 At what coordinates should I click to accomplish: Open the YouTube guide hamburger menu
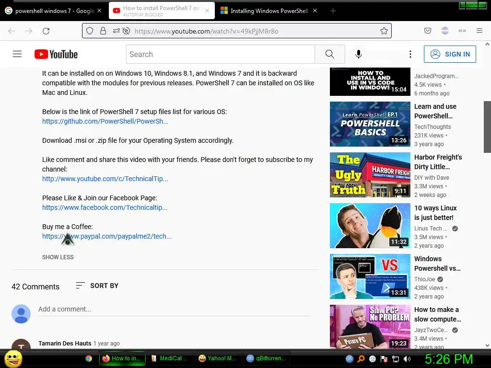17,54
